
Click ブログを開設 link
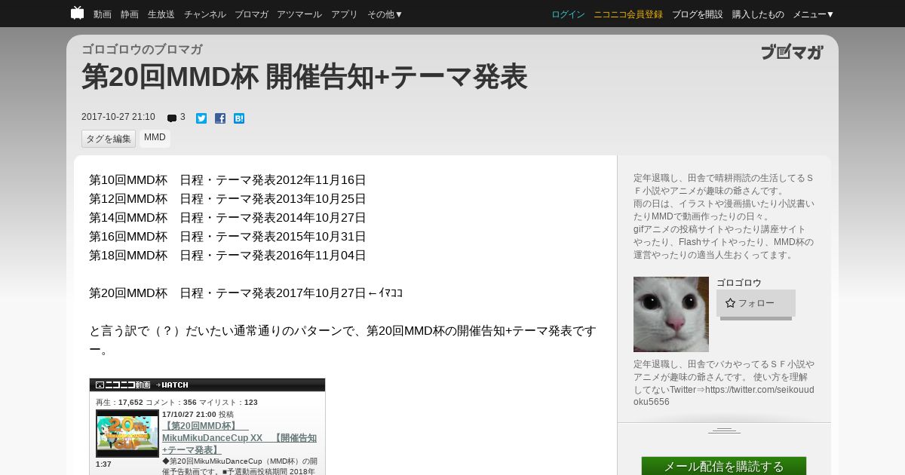point(698,14)
